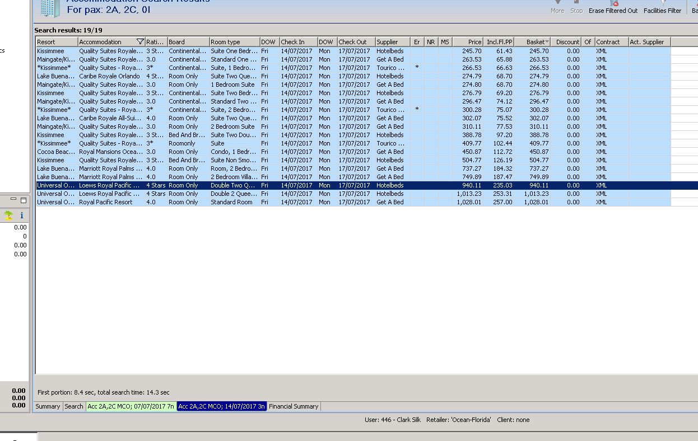
Task: Click the palm tree icon in left panel
Action: coord(8,215)
